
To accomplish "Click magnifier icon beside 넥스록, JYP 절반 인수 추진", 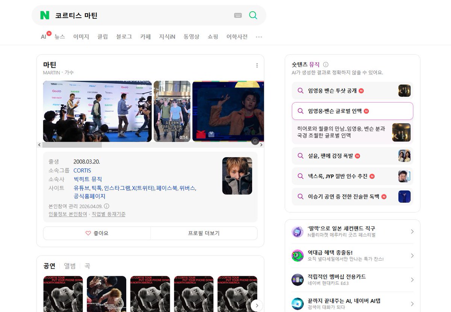I will point(300,176).
